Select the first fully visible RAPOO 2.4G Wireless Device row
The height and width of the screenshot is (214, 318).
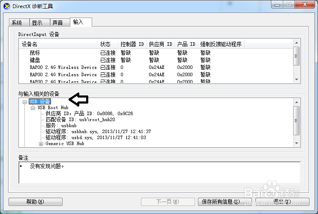pos(156,68)
